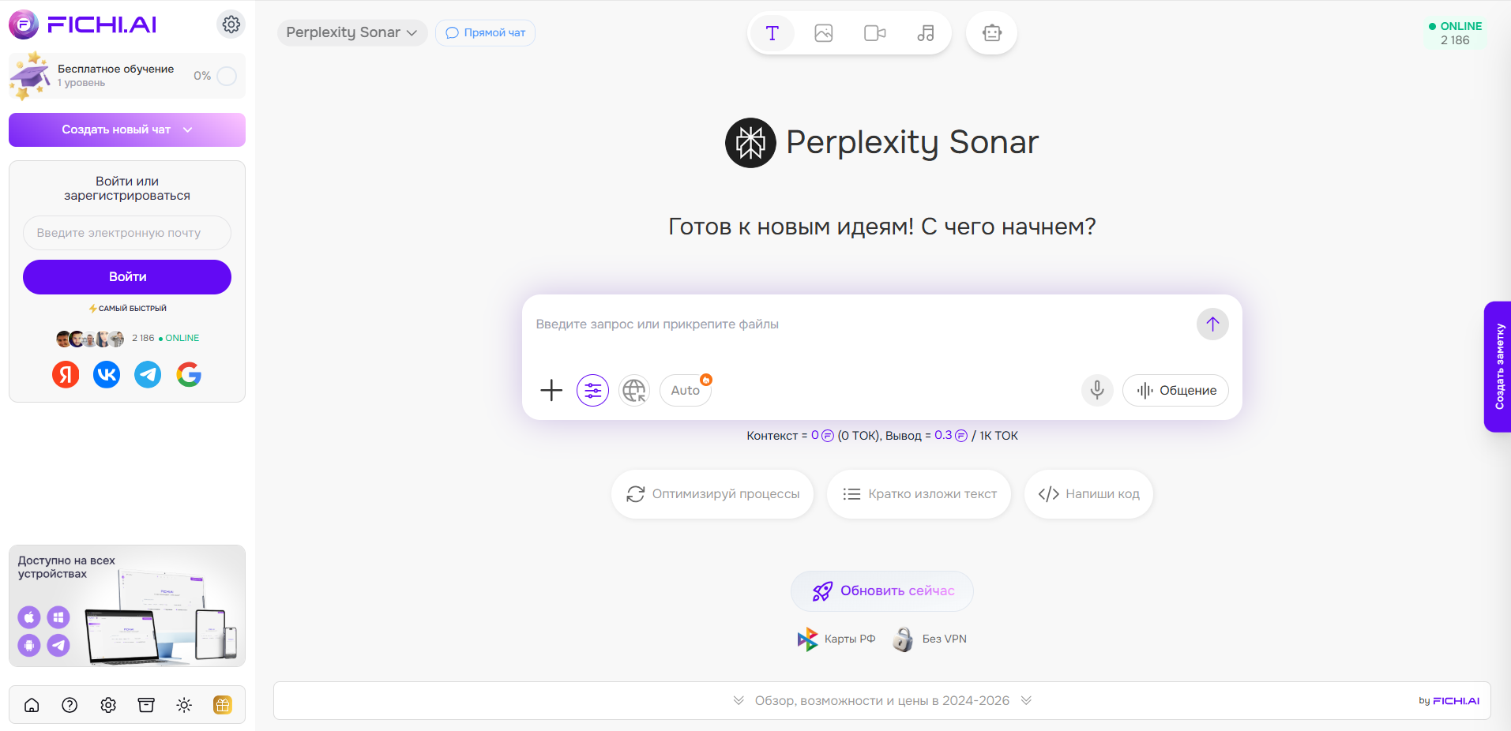1511x731 pixels.
Task: Open Бесплатное обучение progress panel
Action: point(127,76)
